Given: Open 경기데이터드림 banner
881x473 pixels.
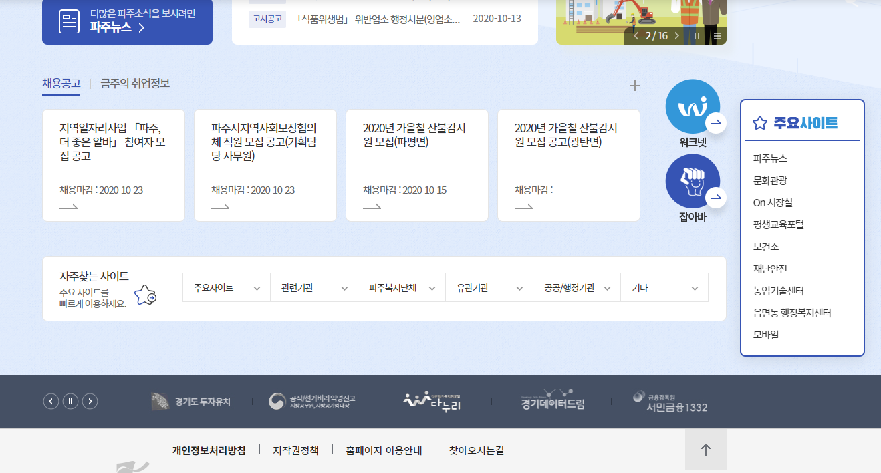Looking at the screenshot, I should (x=552, y=401).
